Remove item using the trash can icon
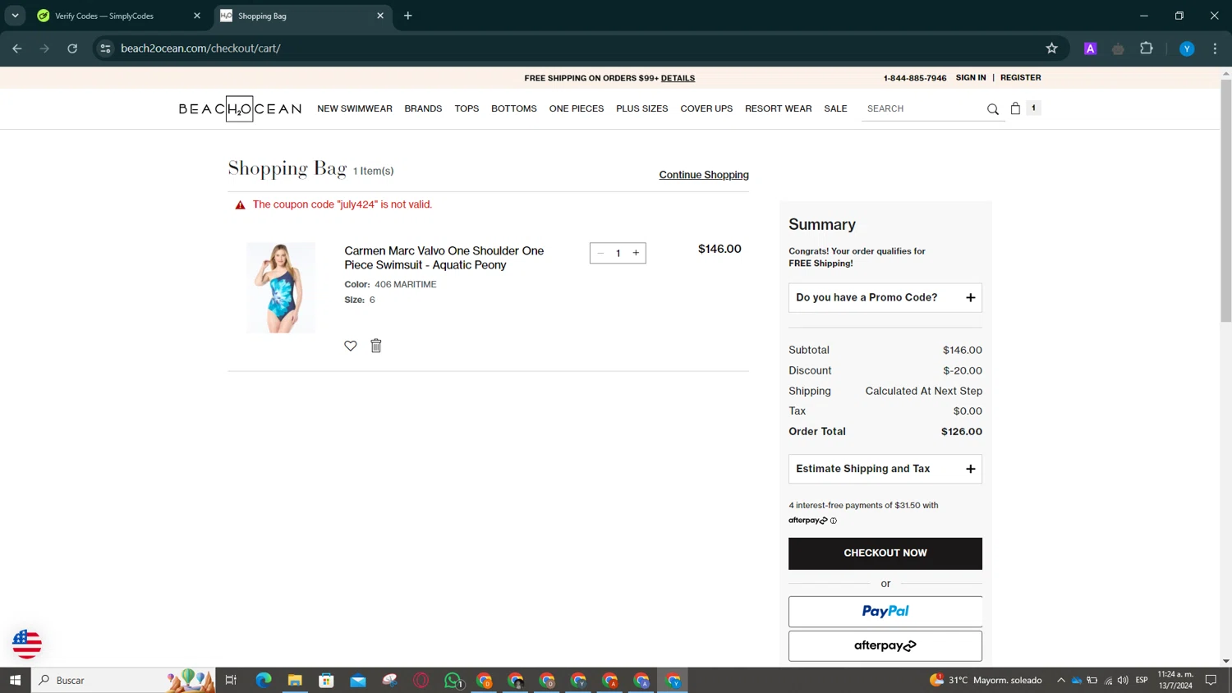1232x693 pixels. point(376,346)
